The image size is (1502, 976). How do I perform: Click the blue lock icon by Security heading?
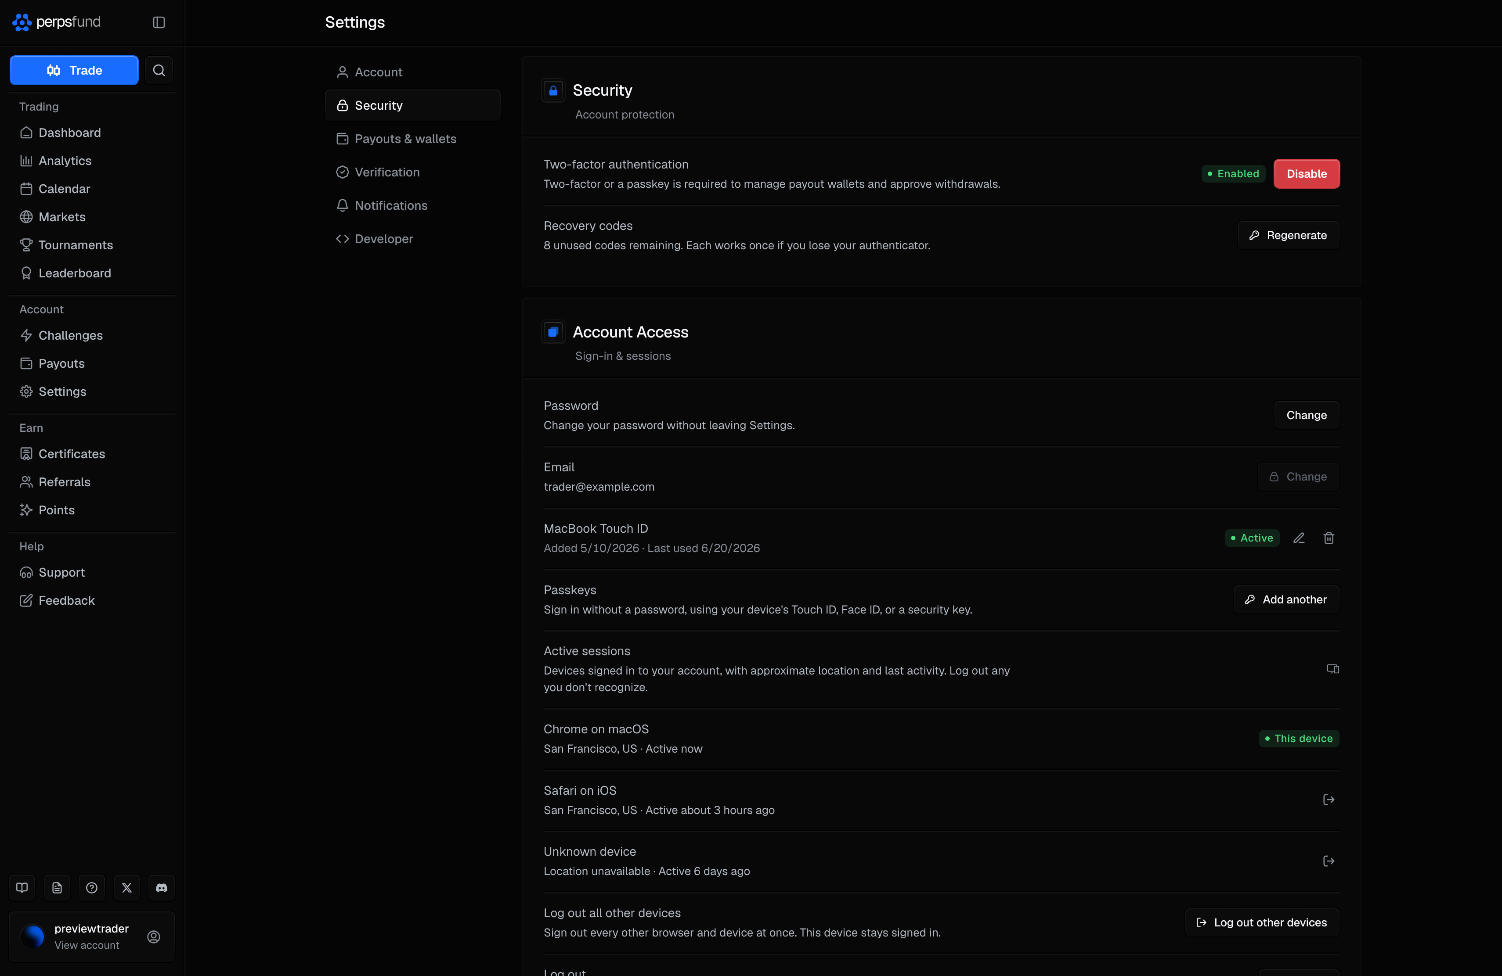pyautogui.click(x=553, y=91)
